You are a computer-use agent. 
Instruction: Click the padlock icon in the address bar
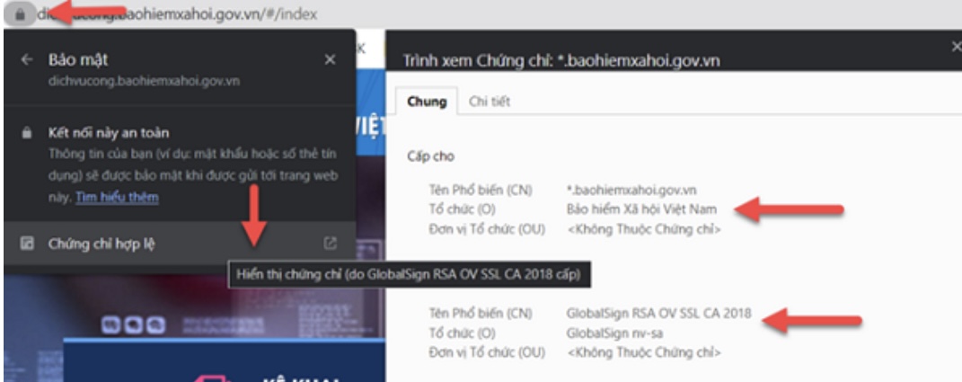pos(20,14)
